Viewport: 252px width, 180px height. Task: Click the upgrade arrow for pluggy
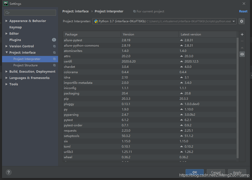pyautogui.click(x=182, y=104)
